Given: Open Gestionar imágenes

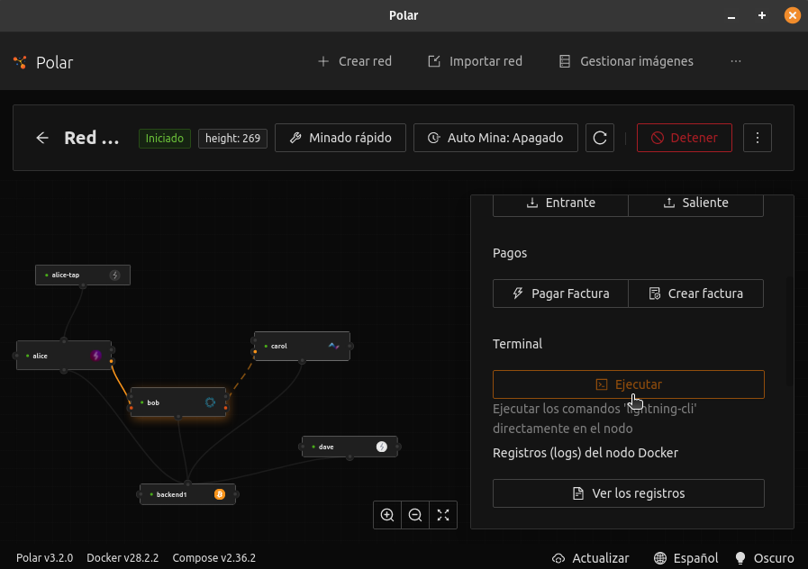Looking at the screenshot, I should 626,61.
